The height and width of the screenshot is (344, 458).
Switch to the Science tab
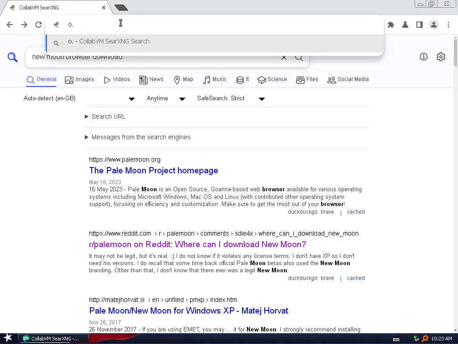(x=272, y=80)
